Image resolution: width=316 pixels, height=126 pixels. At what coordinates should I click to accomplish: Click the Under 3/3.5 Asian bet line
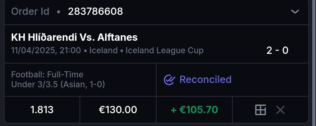coord(58,84)
